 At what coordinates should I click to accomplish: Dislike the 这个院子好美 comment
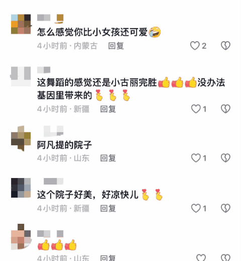(x=225, y=208)
